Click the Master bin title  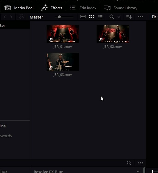click(36, 17)
